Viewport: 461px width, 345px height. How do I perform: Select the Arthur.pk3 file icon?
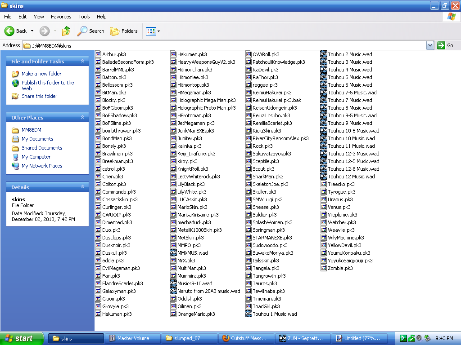98,54
